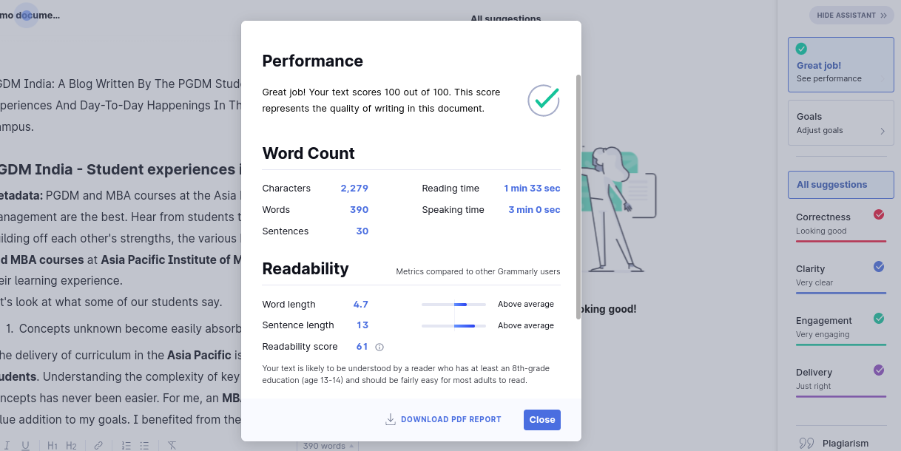Click the Speaking time 3 min 0 sec
This screenshot has width=901, height=451.
coord(534,210)
